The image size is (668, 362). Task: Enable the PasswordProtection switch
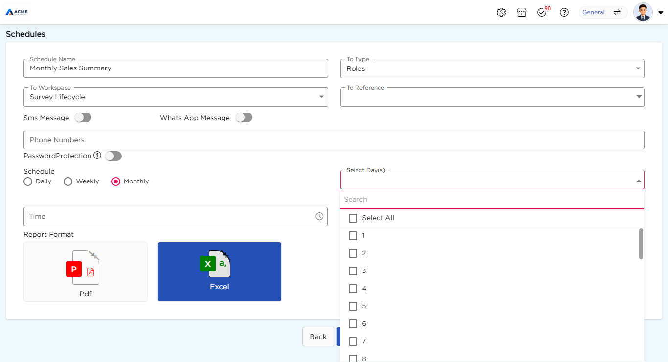(x=113, y=156)
